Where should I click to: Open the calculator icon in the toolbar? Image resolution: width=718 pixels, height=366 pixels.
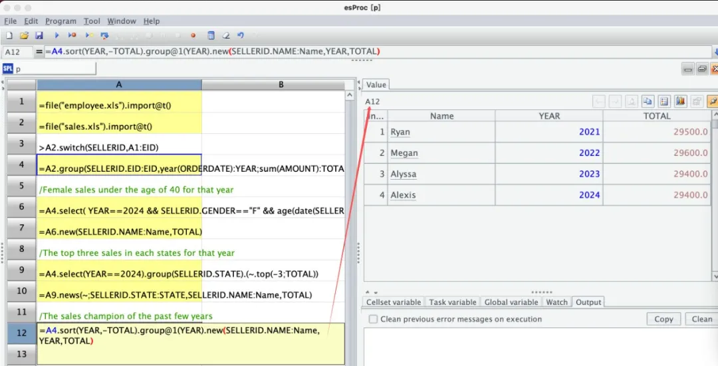point(211,35)
